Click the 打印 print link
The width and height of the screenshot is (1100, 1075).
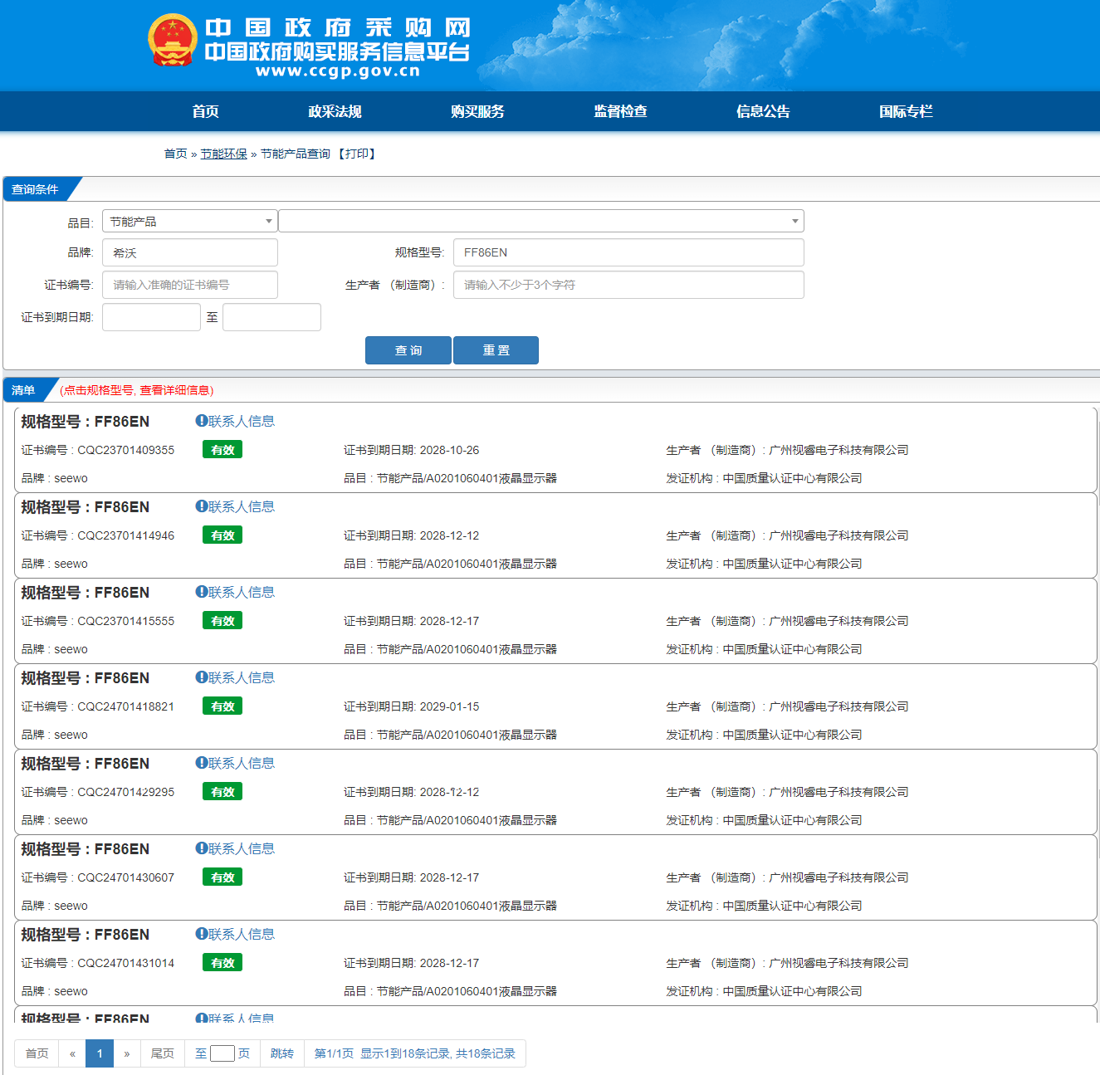pyautogui.click(x=357, y=154)
